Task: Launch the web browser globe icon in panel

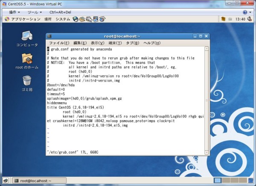Action: click(76, 19)
